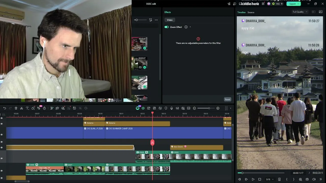Open the add text frame tool

[x=74, y=108]
